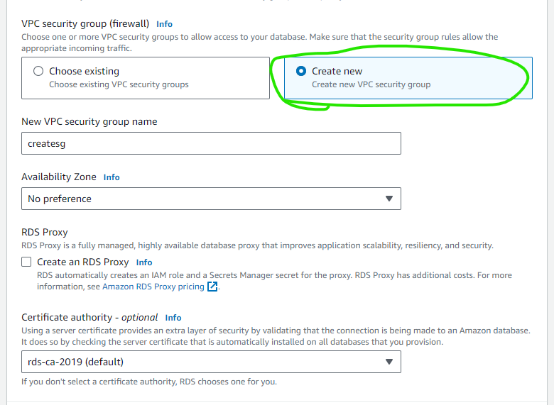Expand the Availability Zone No preference dropdown
Screen dimensions: 554x405
coord(211,199)
